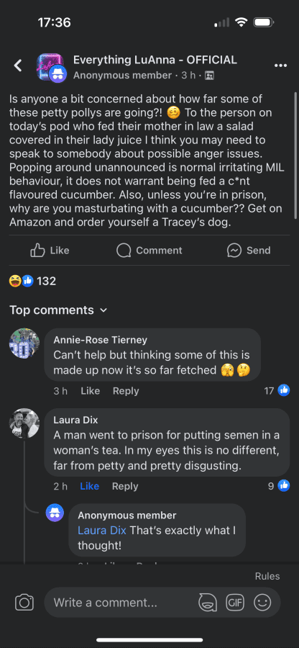Open the group Rules link
This screenshot has height=648, width=299.
point(267,576)
